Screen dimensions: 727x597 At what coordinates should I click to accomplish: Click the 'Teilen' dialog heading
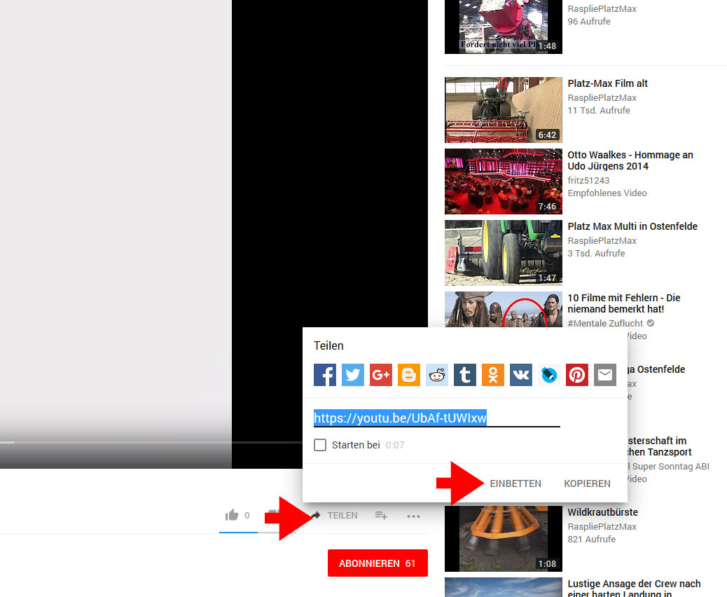click(x=328, y=345)
